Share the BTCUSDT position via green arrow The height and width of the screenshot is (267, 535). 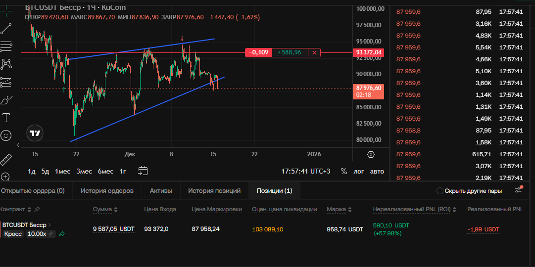click(x=62, y=234)
